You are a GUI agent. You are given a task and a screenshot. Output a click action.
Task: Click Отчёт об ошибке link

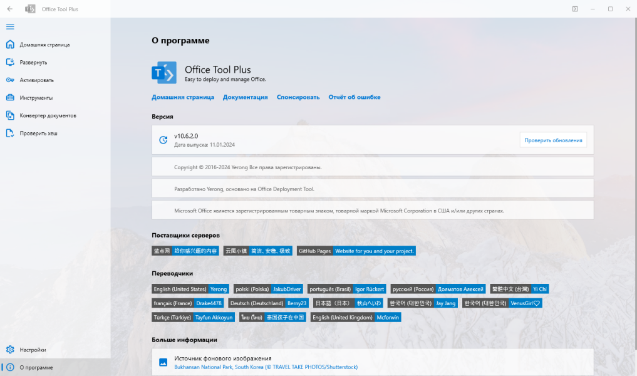[x=355, y=97]
